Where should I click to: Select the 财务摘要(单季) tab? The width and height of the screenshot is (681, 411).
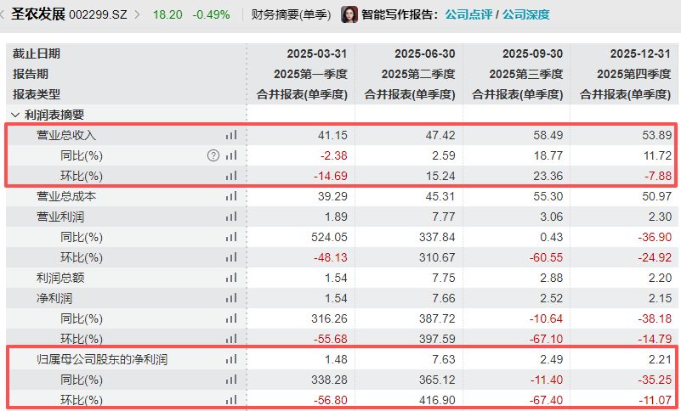[289, 15]
